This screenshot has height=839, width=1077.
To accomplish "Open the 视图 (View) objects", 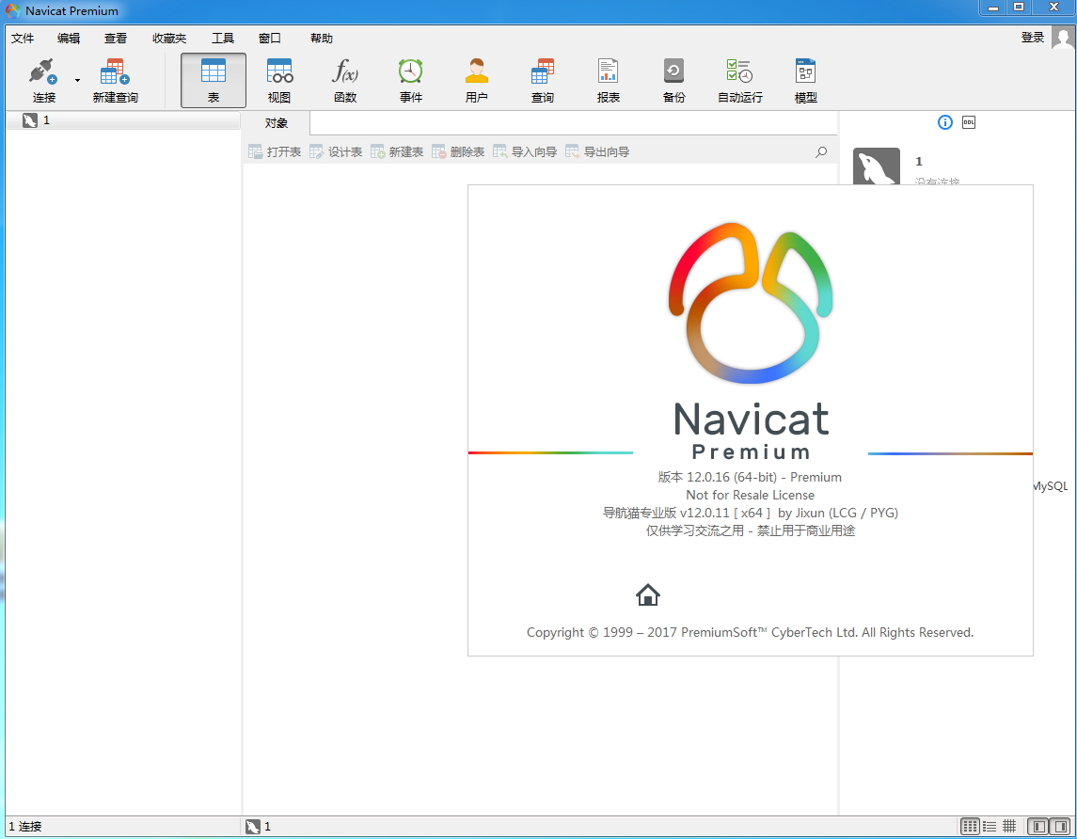I will 278,80.
